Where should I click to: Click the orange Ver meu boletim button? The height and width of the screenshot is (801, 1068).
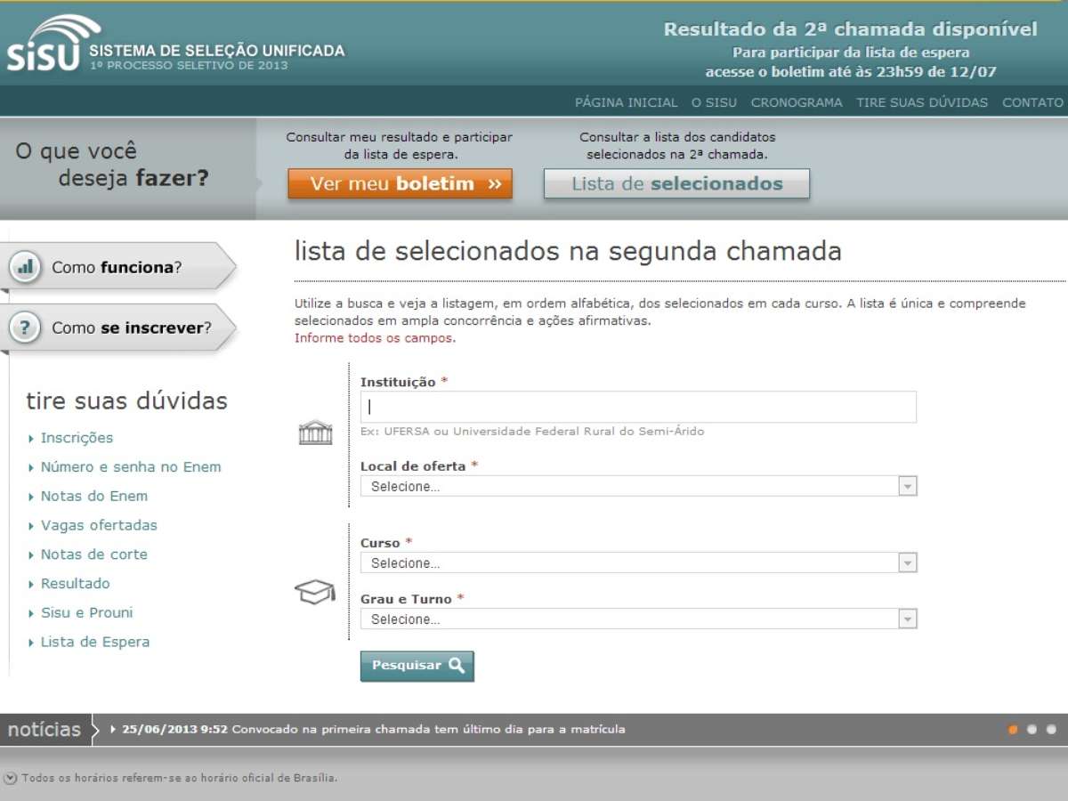point(400,184)
